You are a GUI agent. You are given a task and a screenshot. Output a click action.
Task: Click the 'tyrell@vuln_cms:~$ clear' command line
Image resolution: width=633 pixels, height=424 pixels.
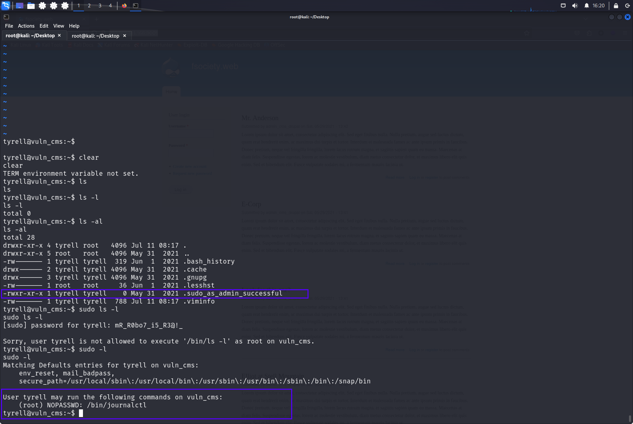click(51, 158)
